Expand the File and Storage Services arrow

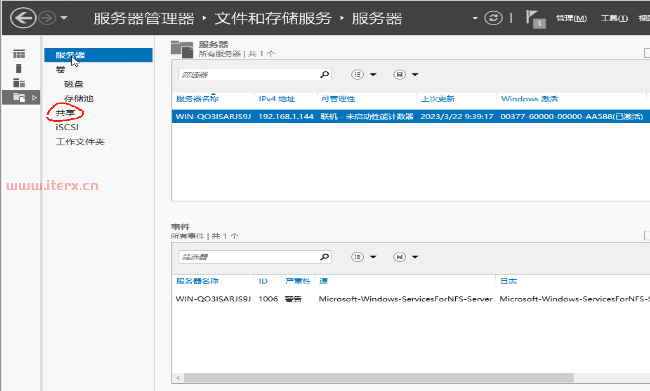tap(34, 98)
